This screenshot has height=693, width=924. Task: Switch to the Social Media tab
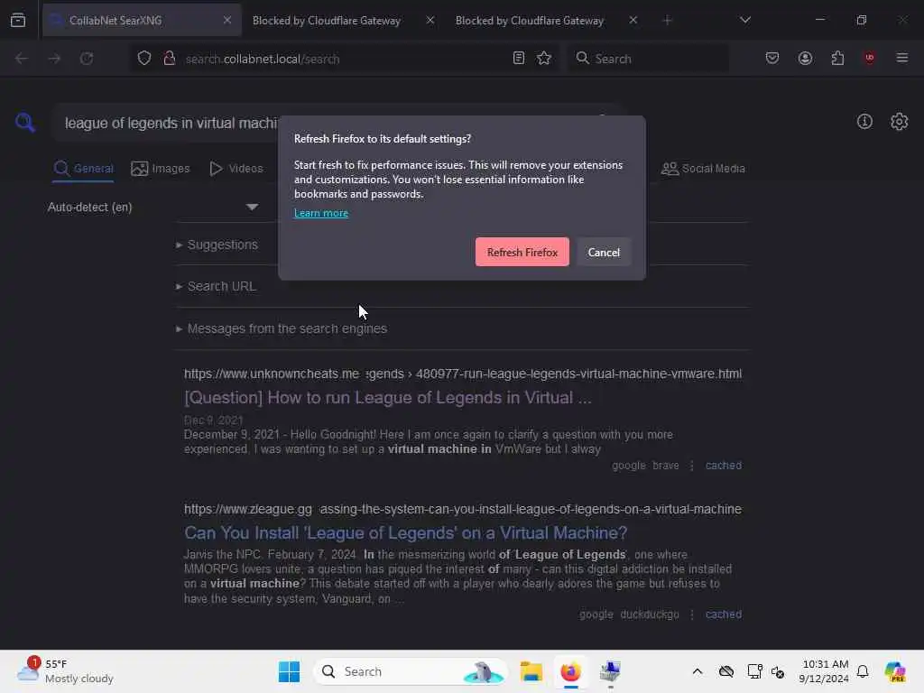703,169
